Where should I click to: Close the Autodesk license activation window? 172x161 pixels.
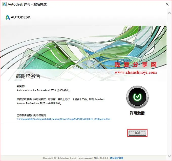pyautogui.click(x=167, y=4)
